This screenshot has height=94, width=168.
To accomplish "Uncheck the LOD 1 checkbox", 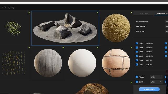I will coord(137,48).
